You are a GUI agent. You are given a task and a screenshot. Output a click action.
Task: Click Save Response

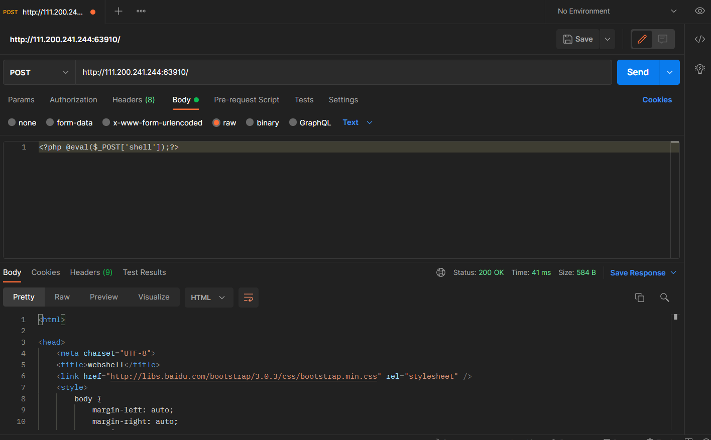[x=638, y=272]
